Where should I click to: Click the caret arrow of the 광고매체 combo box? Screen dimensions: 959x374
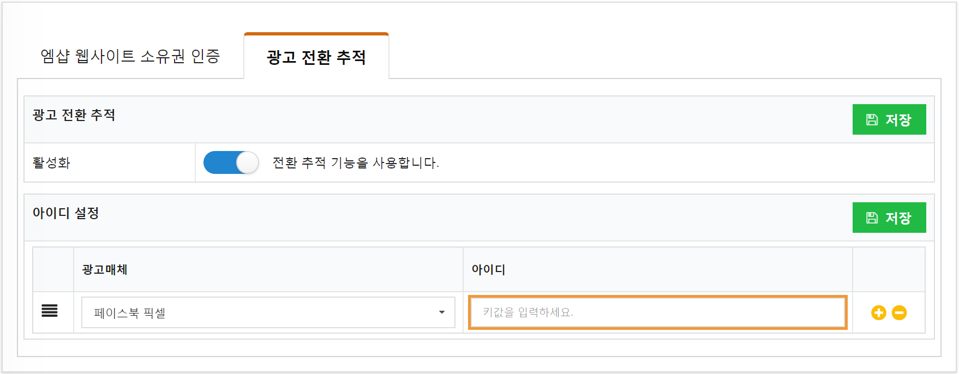tap(442, 312)
